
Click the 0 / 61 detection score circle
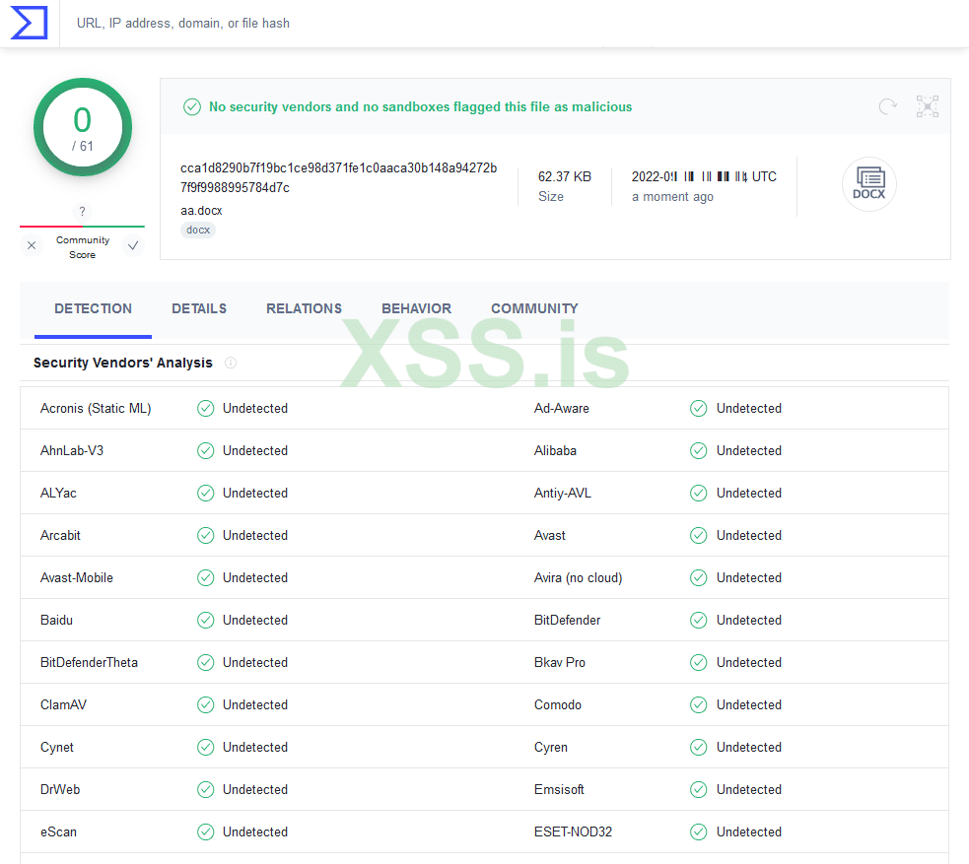(82, 127)
